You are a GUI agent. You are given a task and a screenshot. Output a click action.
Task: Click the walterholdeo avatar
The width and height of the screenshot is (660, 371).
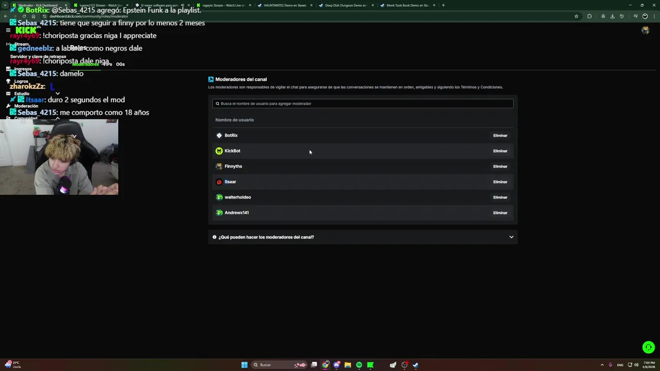tap(219, 197)
